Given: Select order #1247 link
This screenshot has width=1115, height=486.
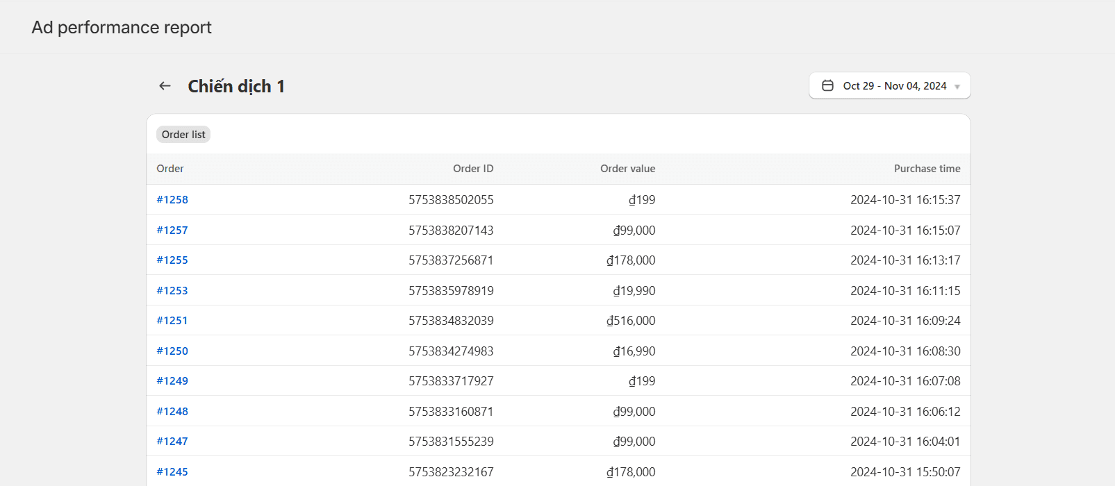Looking at the screenshot, I should pyautogui.click(x=172, y=442).
